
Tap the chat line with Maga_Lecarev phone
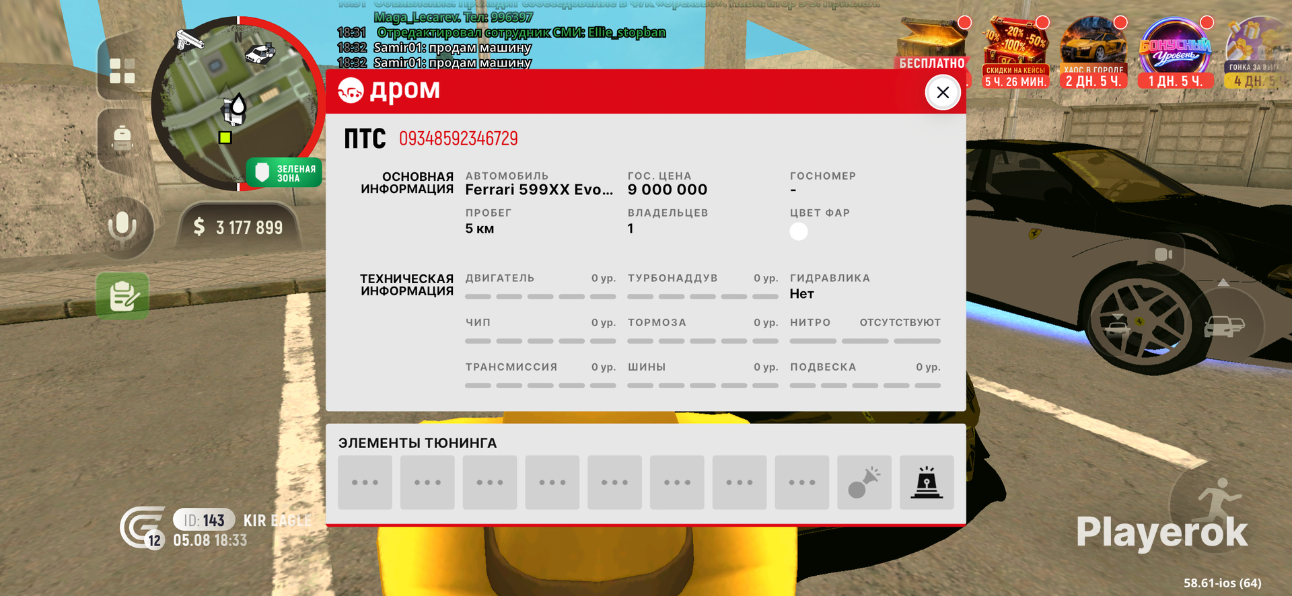coord(454,17)
